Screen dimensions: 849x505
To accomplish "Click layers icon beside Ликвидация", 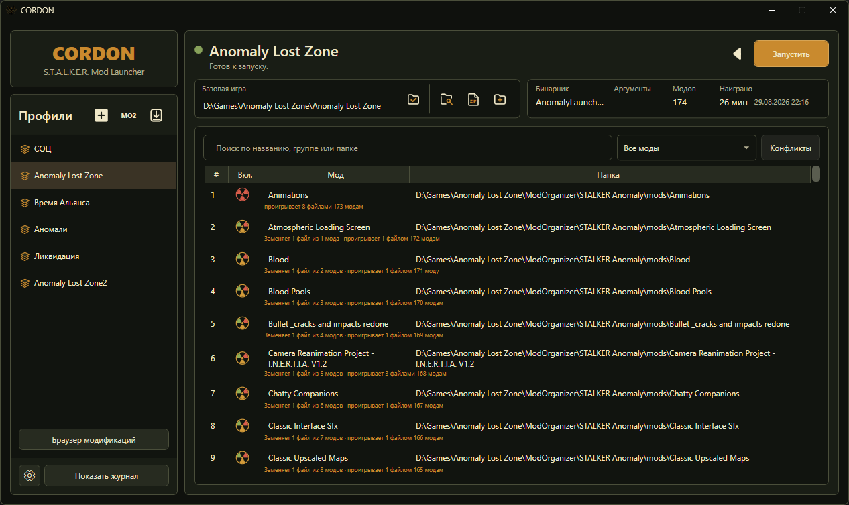I will click(x=25, y=256).
